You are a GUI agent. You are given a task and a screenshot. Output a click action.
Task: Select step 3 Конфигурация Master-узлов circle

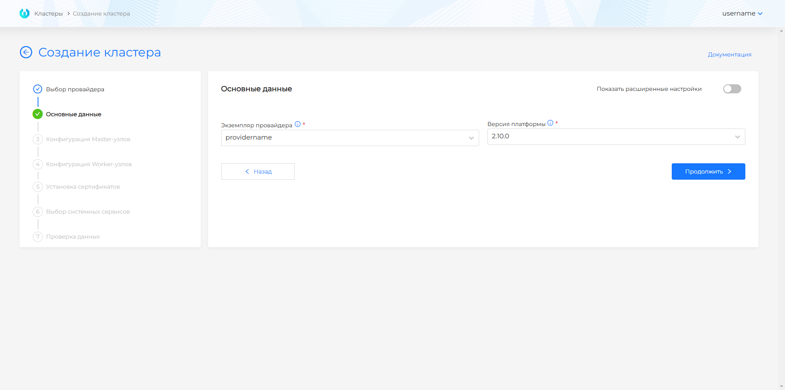click(38, 139)
